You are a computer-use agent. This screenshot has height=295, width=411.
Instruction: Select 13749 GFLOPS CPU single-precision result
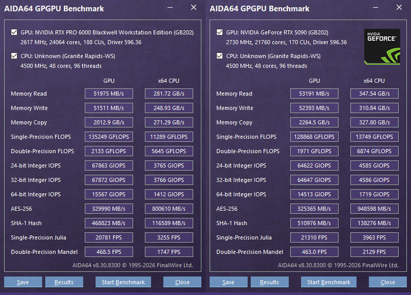[x=374, y=137]
